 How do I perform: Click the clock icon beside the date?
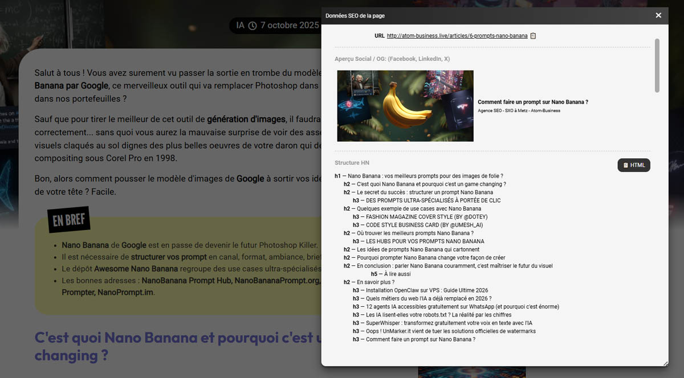(253, 26)
